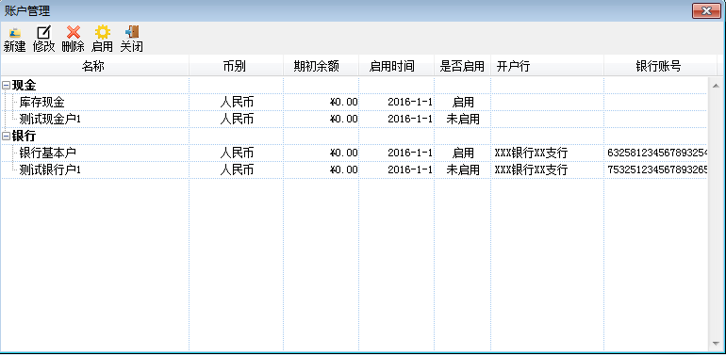Click 人民币 cell in 测试银行户1 row
The height and width of the screenshot is (355, 726).
pos(237,170)
